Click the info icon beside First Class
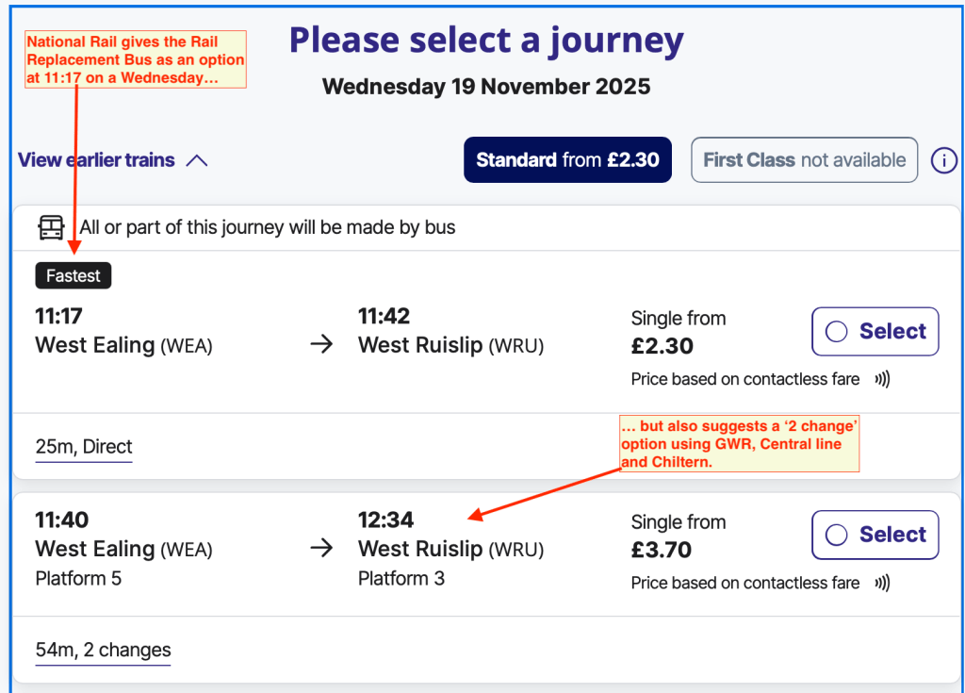 (943, 160)
